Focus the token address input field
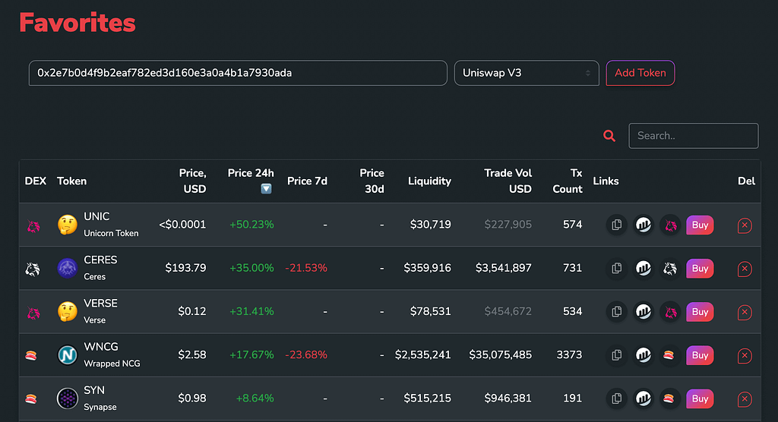 coord(238,73)
